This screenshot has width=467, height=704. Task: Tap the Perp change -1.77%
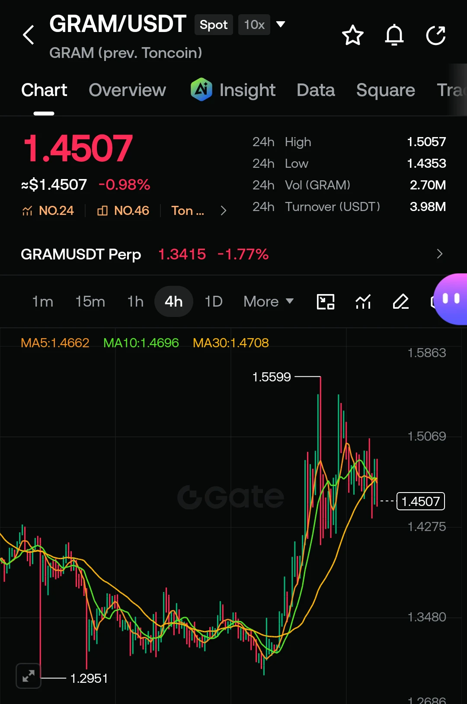tap(243, 254)
